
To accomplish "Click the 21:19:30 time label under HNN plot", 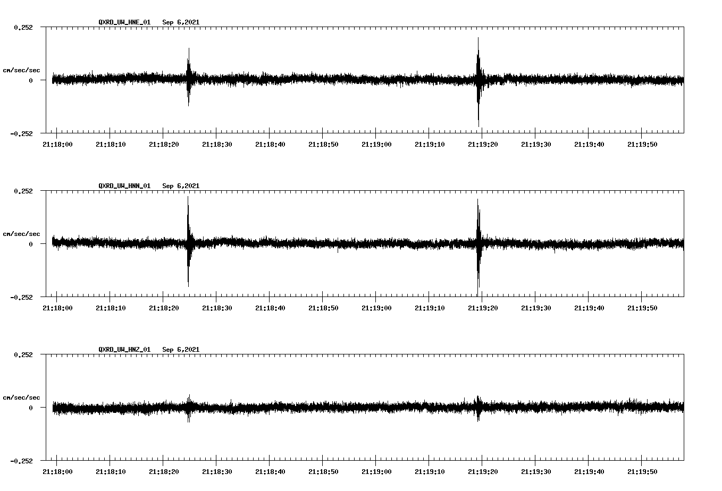I will [x=536, y=308].
